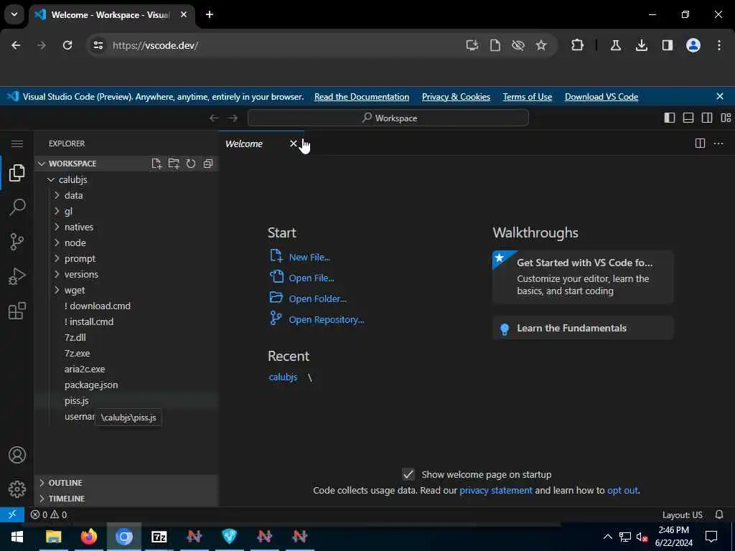The height and width of the screenshot is (551, 735).
Task: Go forward in editor navigation history
Action: point(233,118)
